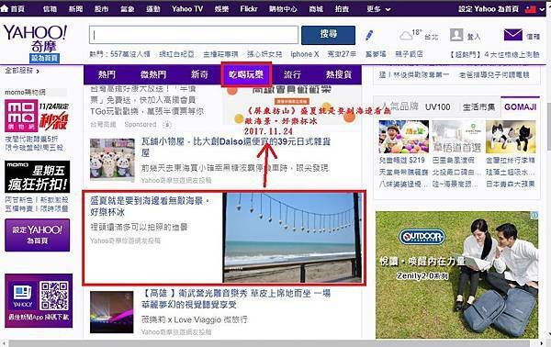
Task: Click the pencil icon beside search button
Action: [369, 35]
